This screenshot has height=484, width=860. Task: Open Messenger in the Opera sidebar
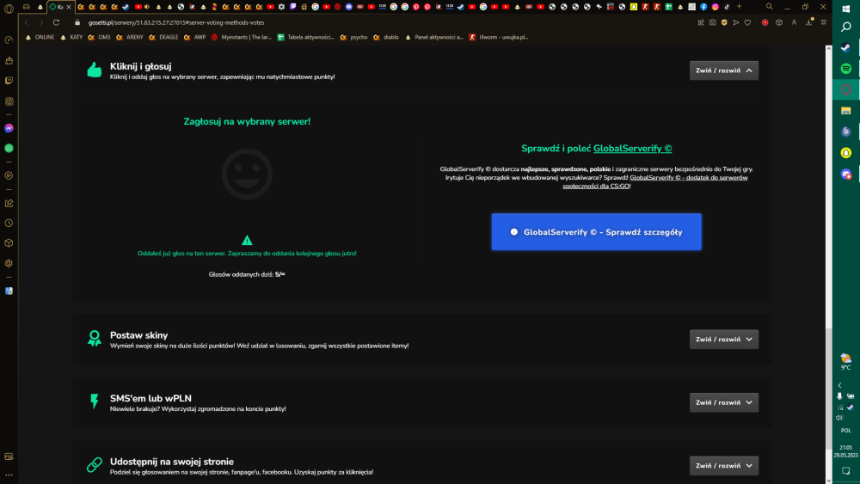[x=9, y=128]
